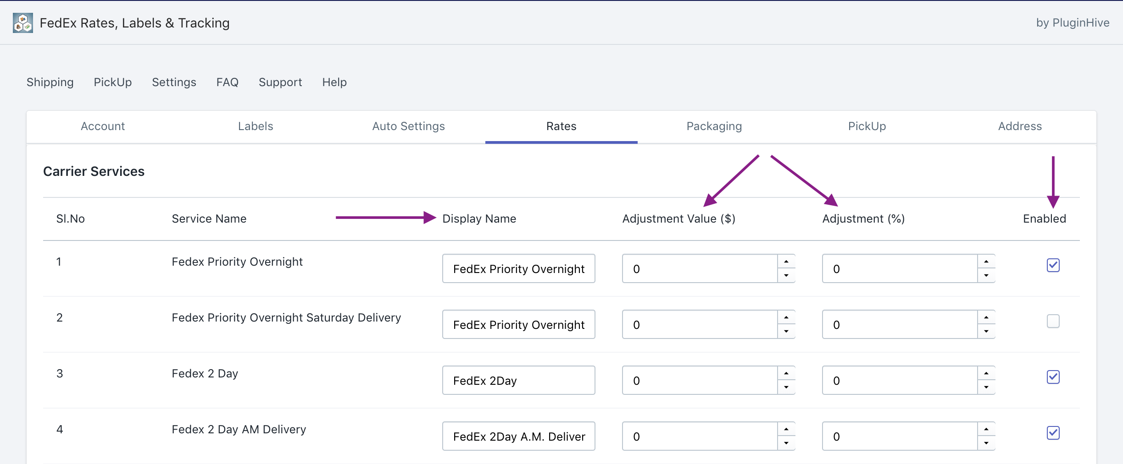The image size is (1123, 464).
Task: Switch to the PickUp settings tab
Action: tap(867, 126)
